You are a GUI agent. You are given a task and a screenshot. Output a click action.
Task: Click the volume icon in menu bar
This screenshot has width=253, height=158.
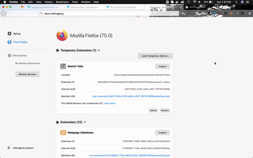pyautogui.click(x=200, y=2)
